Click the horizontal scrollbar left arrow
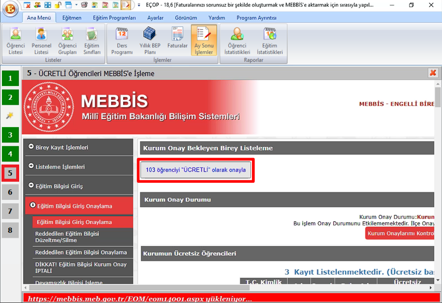The width and height of the screenshot is (442, 303). (x=26, y=287)
